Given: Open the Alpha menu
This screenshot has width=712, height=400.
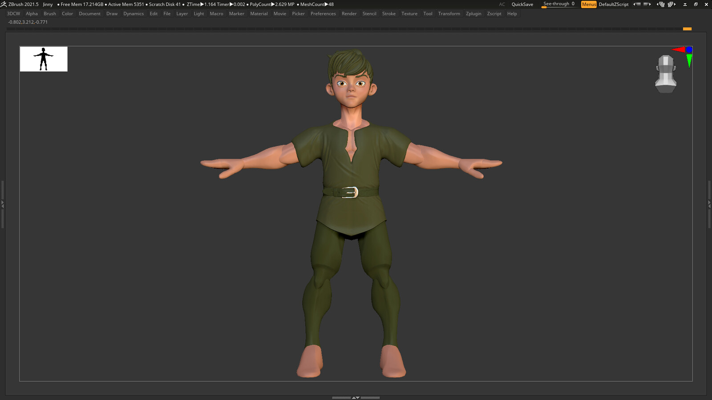Looking at the screenshot, I should [x=32, y=14].
